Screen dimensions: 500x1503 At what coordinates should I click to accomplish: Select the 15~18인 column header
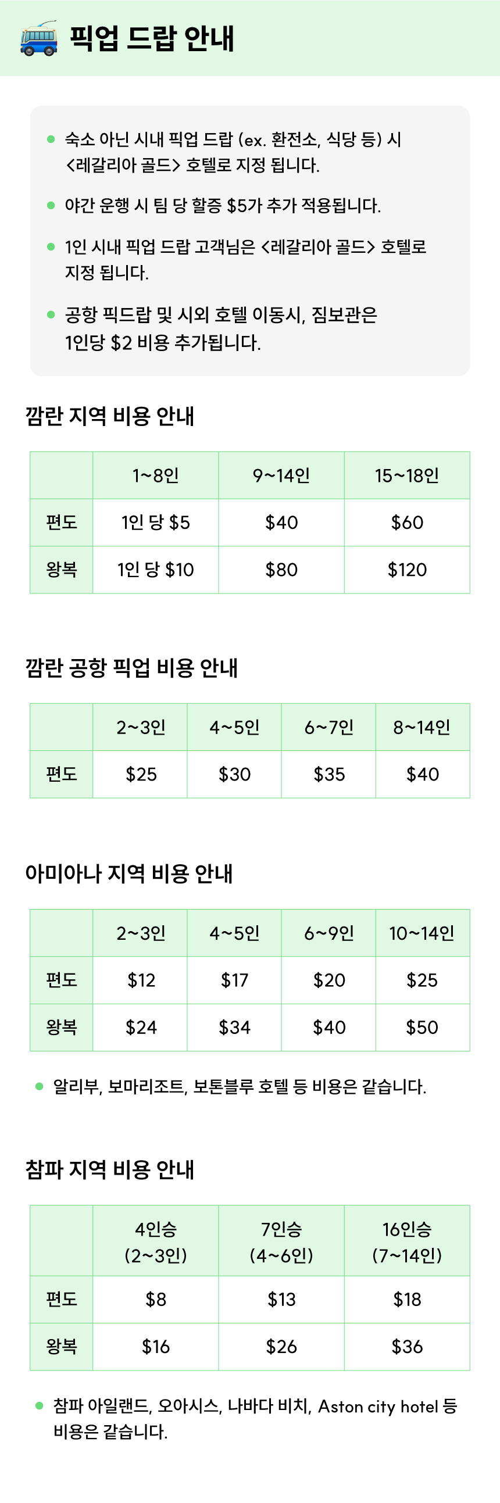(406, 475)
